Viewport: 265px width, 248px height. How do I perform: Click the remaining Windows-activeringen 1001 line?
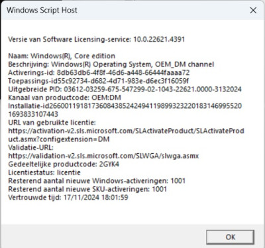tap(97, 181)
